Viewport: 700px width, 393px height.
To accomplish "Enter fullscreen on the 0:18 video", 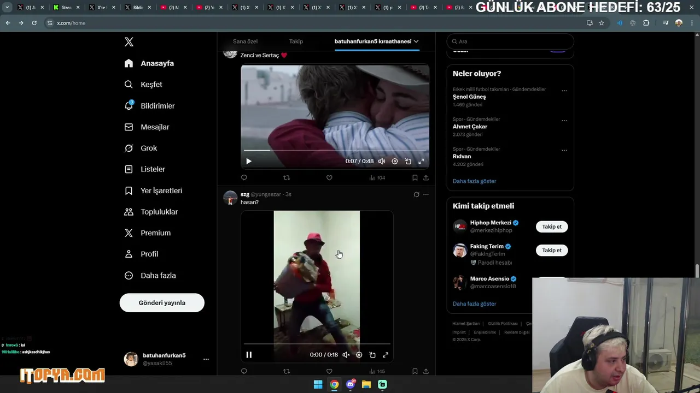I will point(386,355).
